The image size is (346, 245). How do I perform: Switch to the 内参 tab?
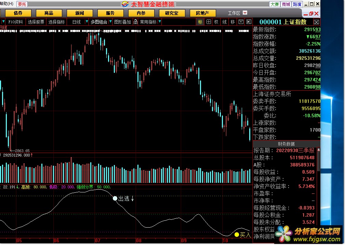141,13
